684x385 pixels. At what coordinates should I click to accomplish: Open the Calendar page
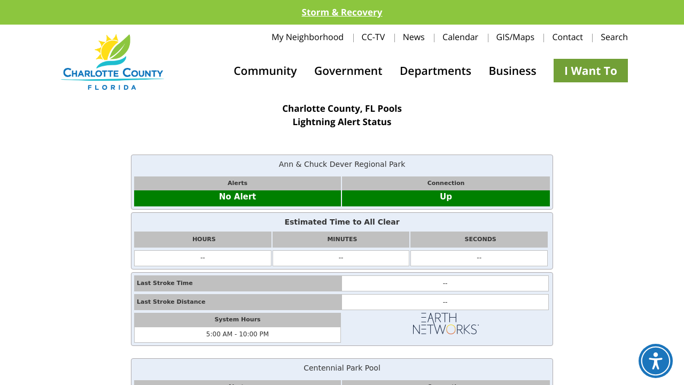pyautogui.click(x=460, y=37)
